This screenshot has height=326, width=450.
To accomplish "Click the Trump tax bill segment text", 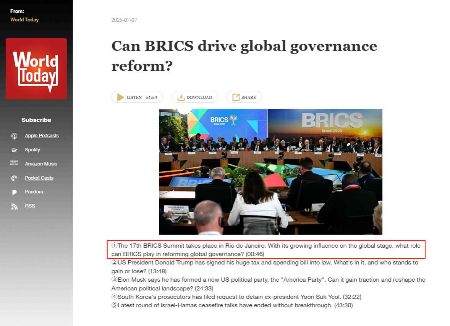I will (265, 267).
